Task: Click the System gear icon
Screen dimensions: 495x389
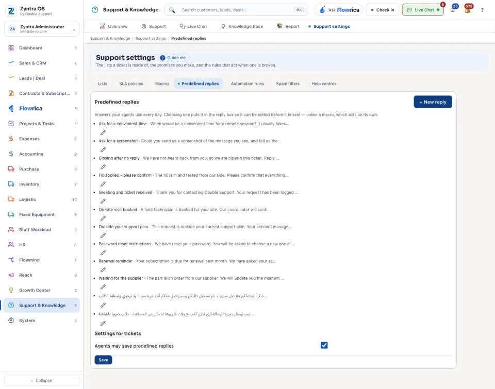Action: 11,320
